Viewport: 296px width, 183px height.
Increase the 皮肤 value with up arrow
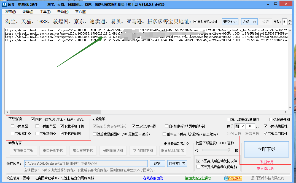coord(290,20)
